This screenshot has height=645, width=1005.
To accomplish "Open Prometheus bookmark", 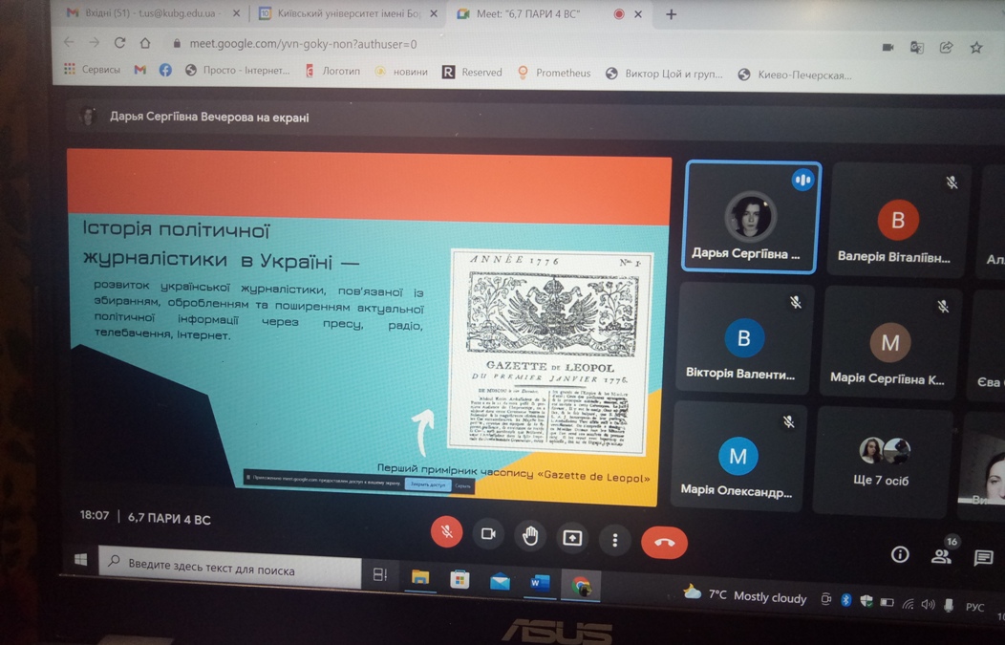I will click(x=554, y=73).
